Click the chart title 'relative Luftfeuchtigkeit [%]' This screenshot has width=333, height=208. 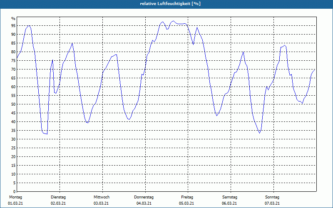pos(170,4)
